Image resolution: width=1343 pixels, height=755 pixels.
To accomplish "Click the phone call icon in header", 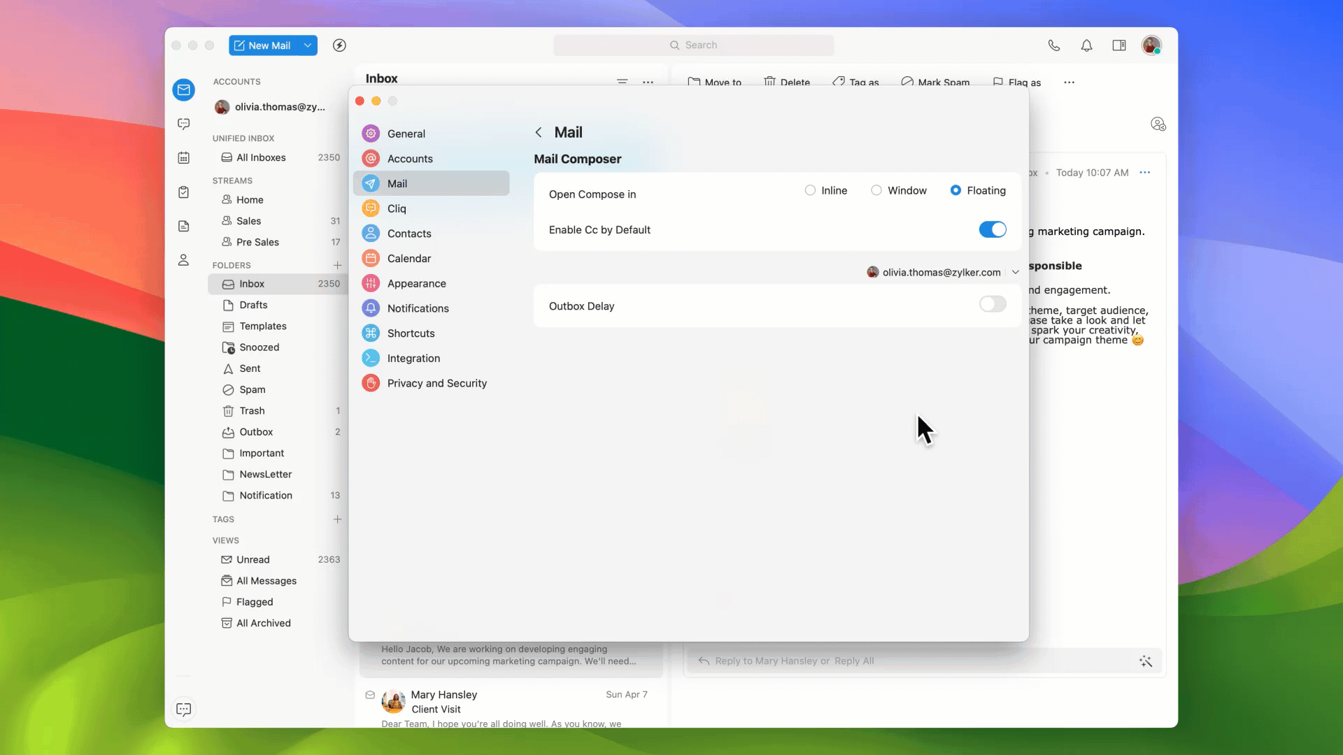I will click(x=1053, y=45).
